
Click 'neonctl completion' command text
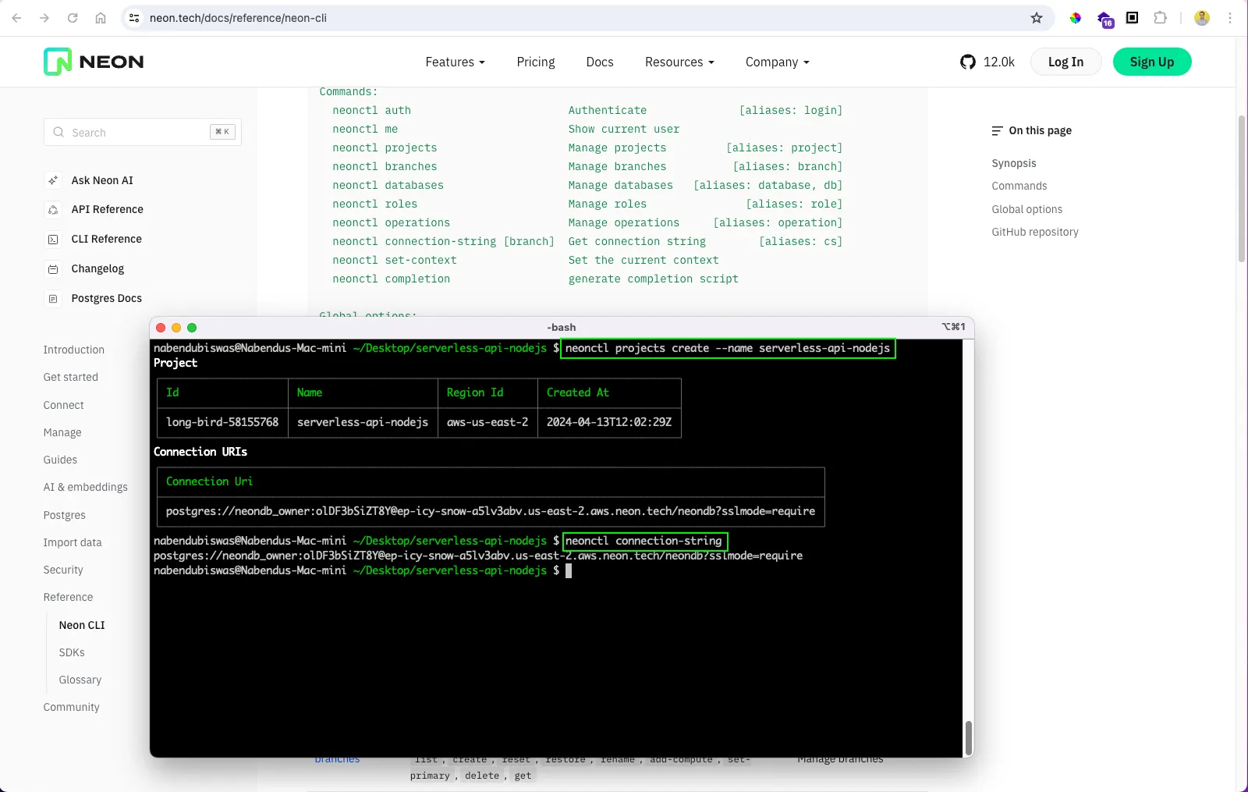(392, 279)
